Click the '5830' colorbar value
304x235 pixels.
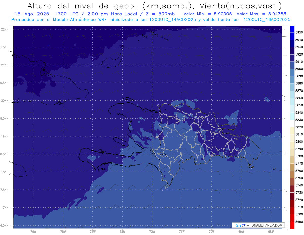299,120
